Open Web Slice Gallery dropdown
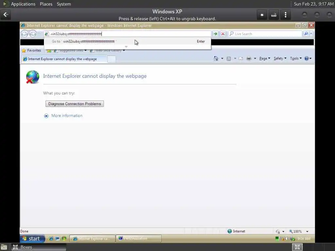335x251 pixels. point(107,51)
